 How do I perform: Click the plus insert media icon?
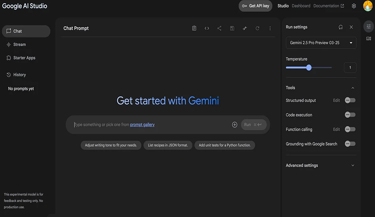click(234, 125)
